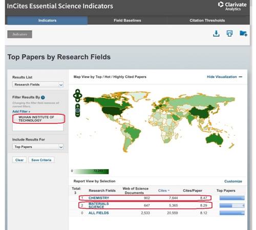
Task: Click the Clarivate Analytics logo
Action: 232,6
